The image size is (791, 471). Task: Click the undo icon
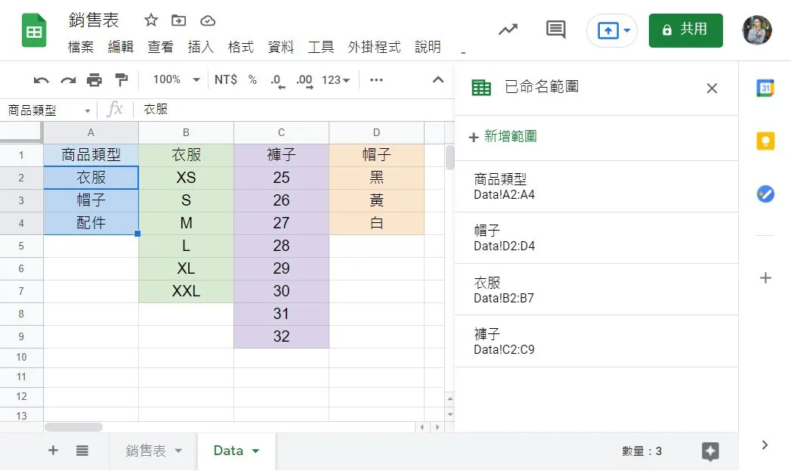(x=42, y=80)
